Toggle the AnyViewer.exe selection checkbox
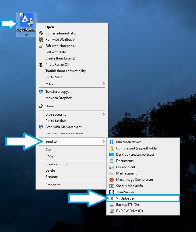 (22, 15)
